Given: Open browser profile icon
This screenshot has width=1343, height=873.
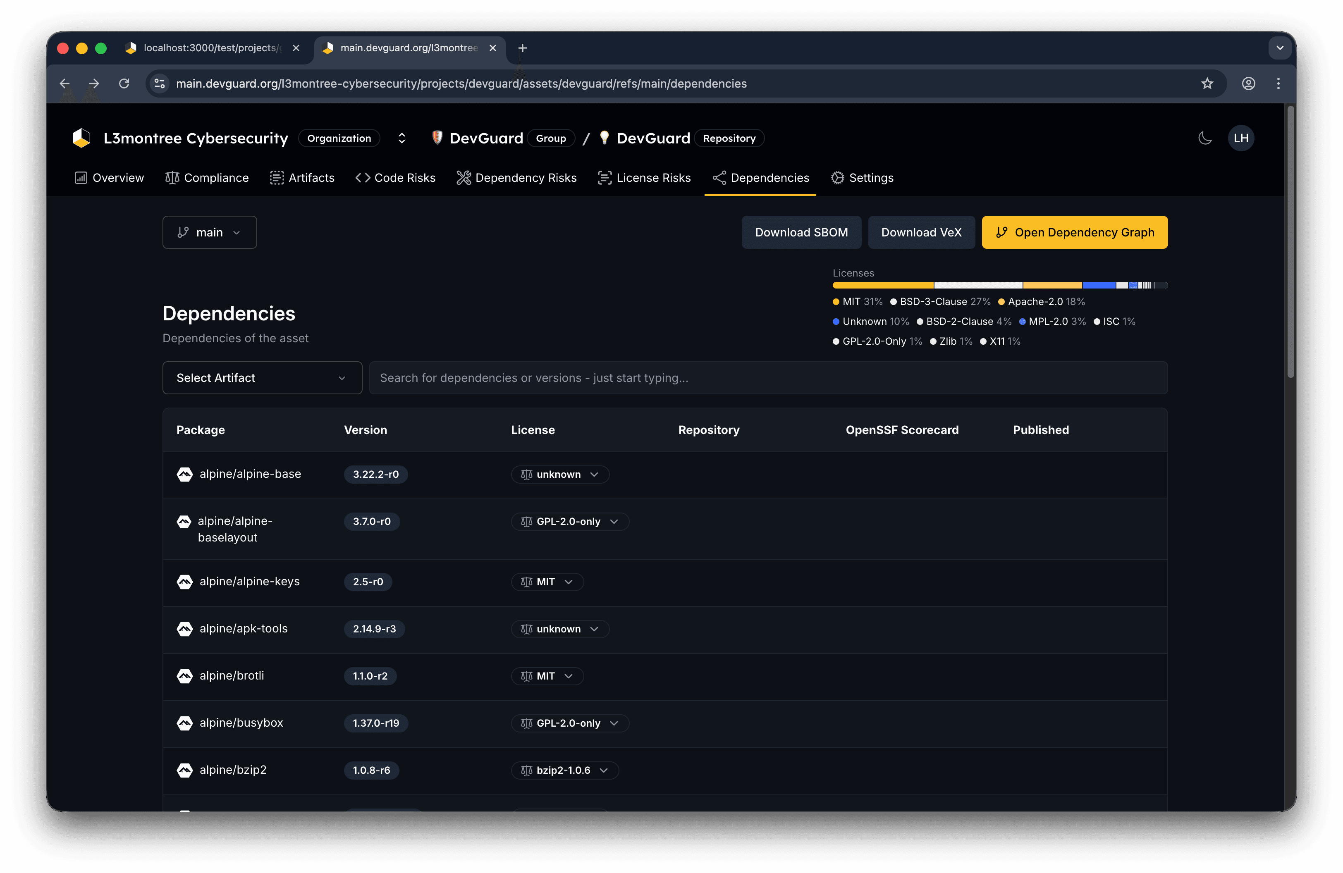Looking at the screenshot, I should pos(1248,83).
